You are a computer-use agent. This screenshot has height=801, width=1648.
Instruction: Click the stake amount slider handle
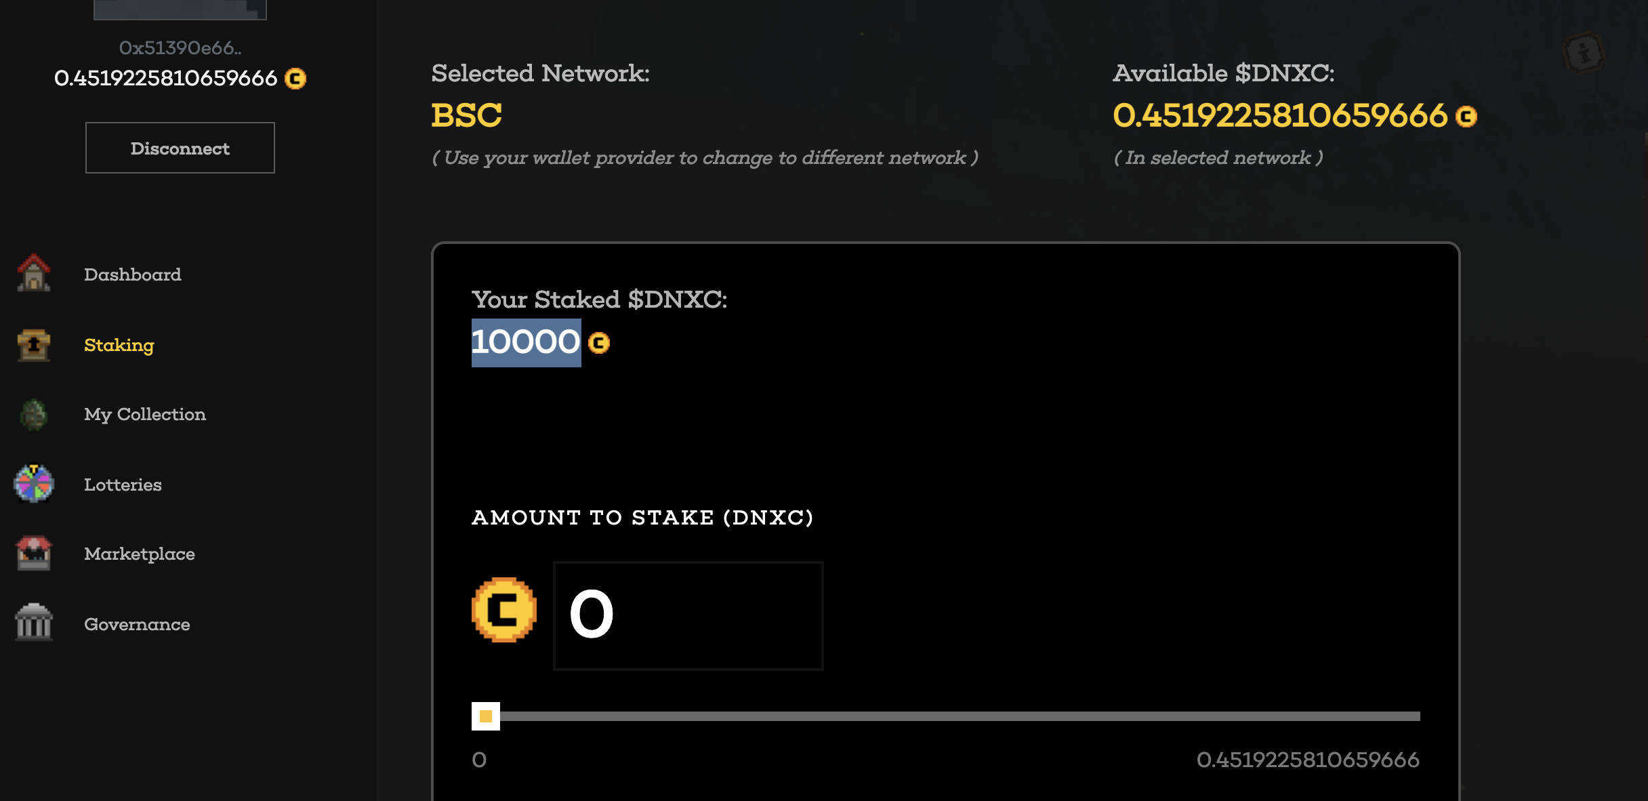click(486, 716)
